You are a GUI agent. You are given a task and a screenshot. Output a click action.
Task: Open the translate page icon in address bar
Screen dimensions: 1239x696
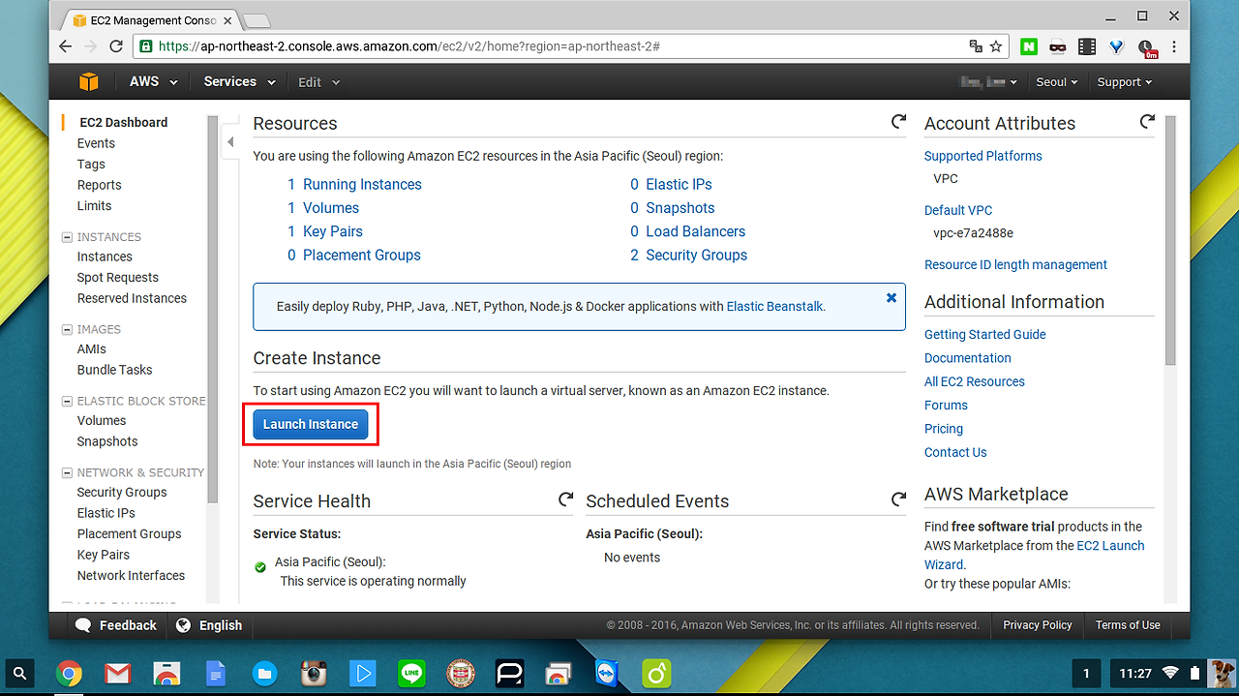976,46
